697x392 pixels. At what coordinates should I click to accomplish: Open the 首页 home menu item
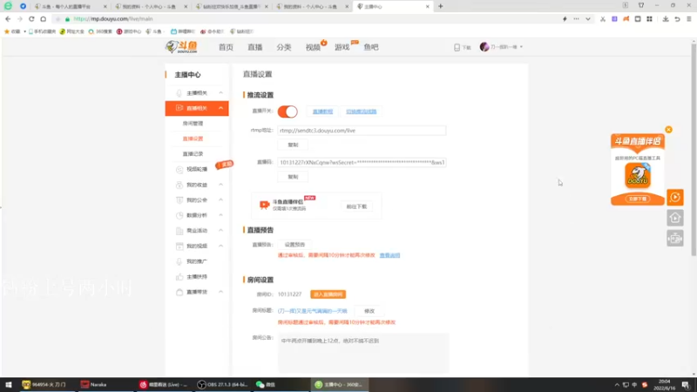(x=226, y=47)
